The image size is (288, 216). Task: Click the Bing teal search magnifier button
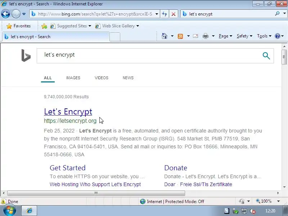266,56
